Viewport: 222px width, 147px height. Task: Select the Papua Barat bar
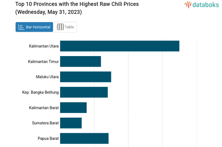(84, 138)
